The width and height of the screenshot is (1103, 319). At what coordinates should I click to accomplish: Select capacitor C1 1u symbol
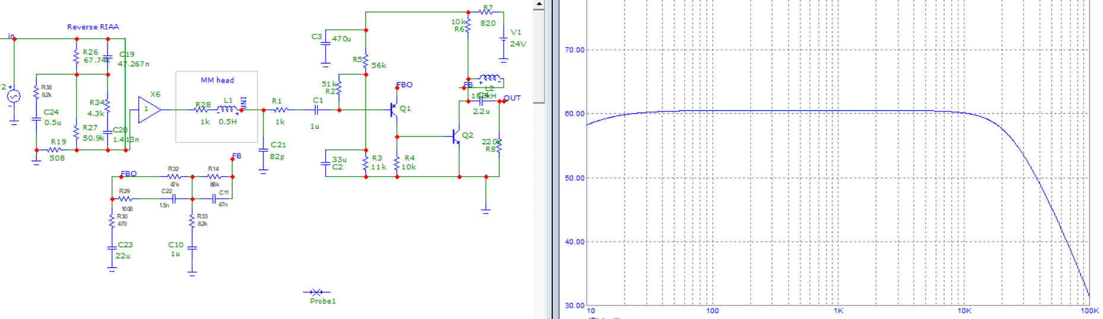(x=317, y=110)
